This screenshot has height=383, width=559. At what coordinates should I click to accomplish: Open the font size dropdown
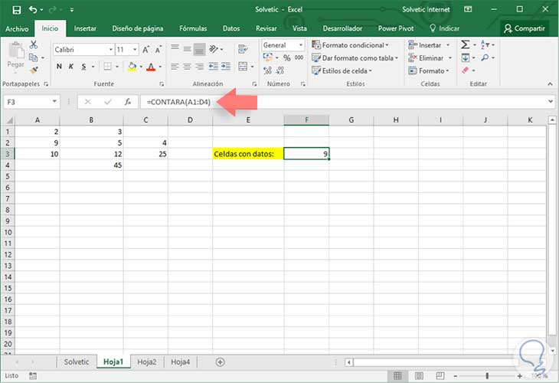(135, 50)
